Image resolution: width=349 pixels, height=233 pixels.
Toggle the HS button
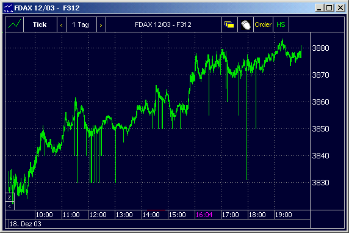coord(281,24)
